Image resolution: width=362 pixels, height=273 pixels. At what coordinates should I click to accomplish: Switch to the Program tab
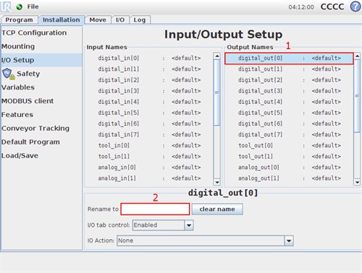[x=20, y=19]
